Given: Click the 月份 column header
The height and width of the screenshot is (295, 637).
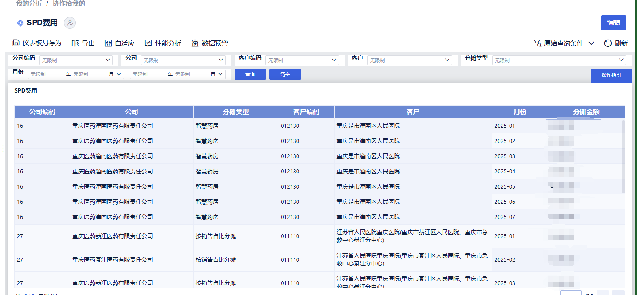Looking at the screenshot, I should click(520, 112).
